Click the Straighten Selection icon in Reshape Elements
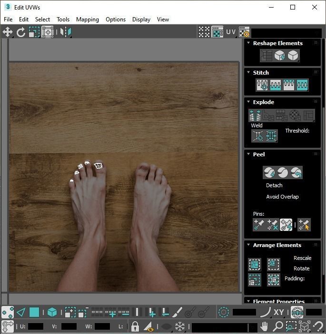Viewport: 326px width, 334px height. (x=266, y=56)
